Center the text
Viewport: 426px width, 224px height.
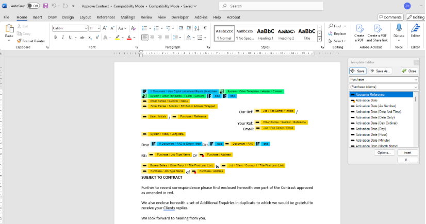[x=153, y=38]
